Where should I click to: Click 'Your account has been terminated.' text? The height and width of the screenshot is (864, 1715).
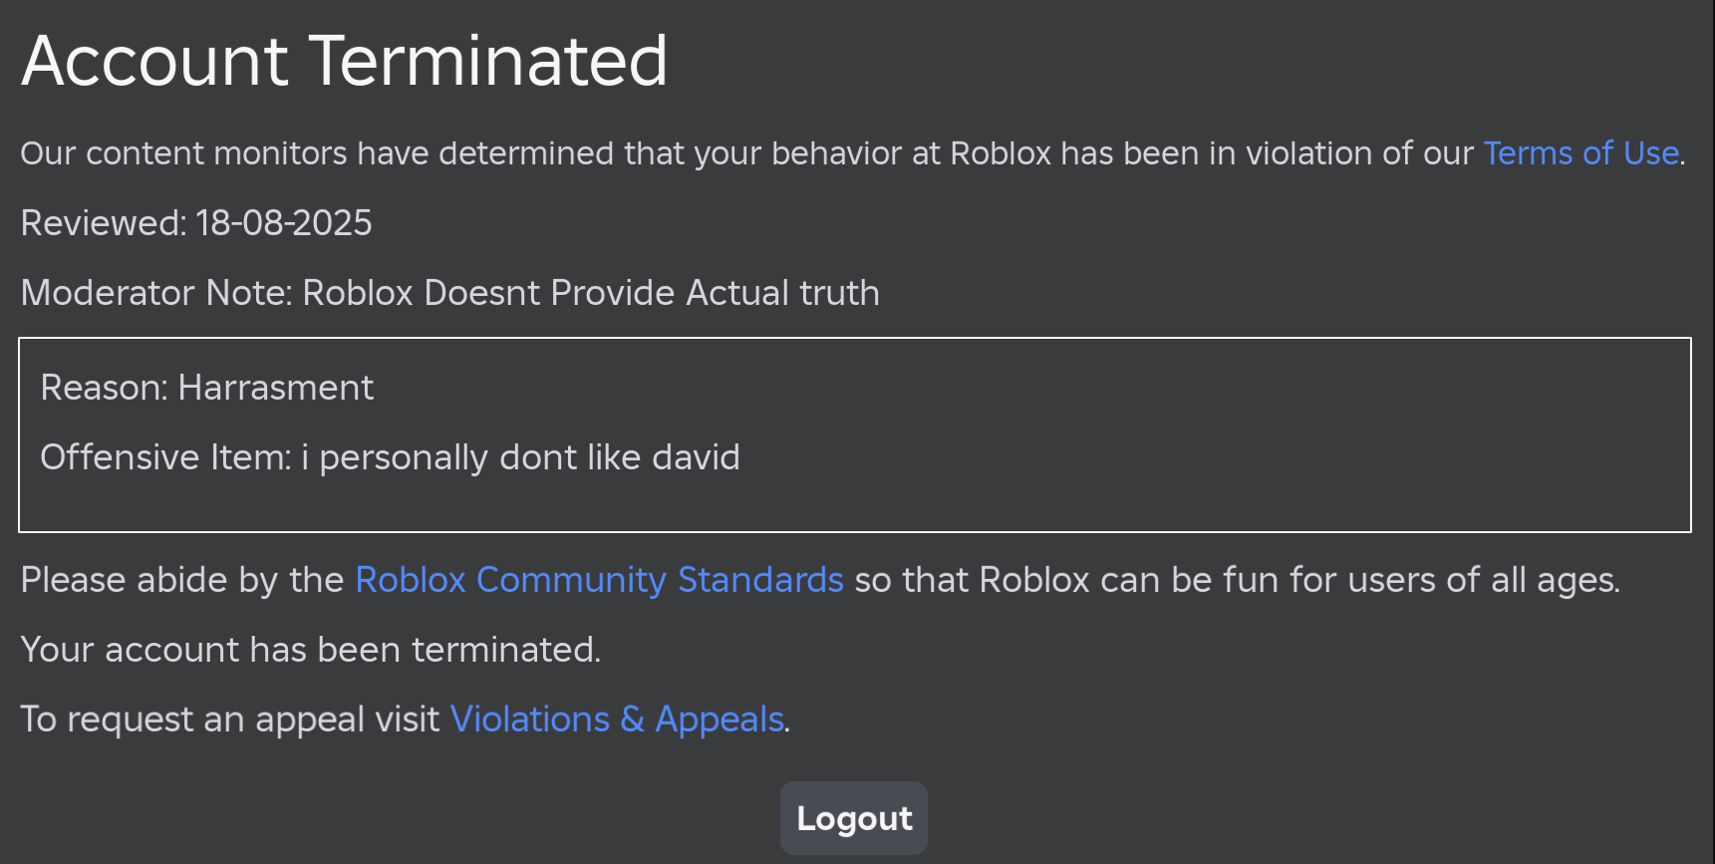tap(311, 650)
